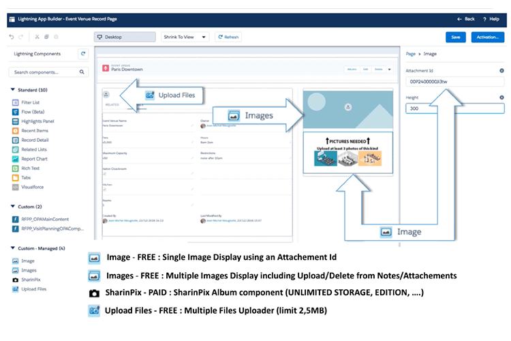Click the Filter List label

pos(30,102)
